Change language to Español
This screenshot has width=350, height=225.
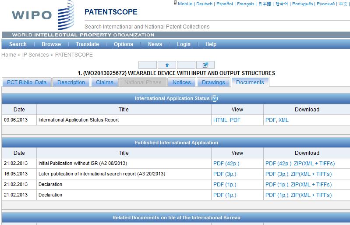click(x=225, y=4)
